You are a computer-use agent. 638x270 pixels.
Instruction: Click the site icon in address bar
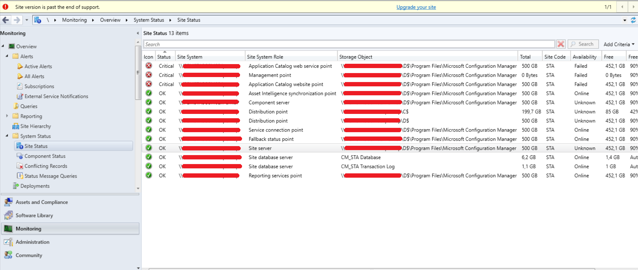coord(38,20)
